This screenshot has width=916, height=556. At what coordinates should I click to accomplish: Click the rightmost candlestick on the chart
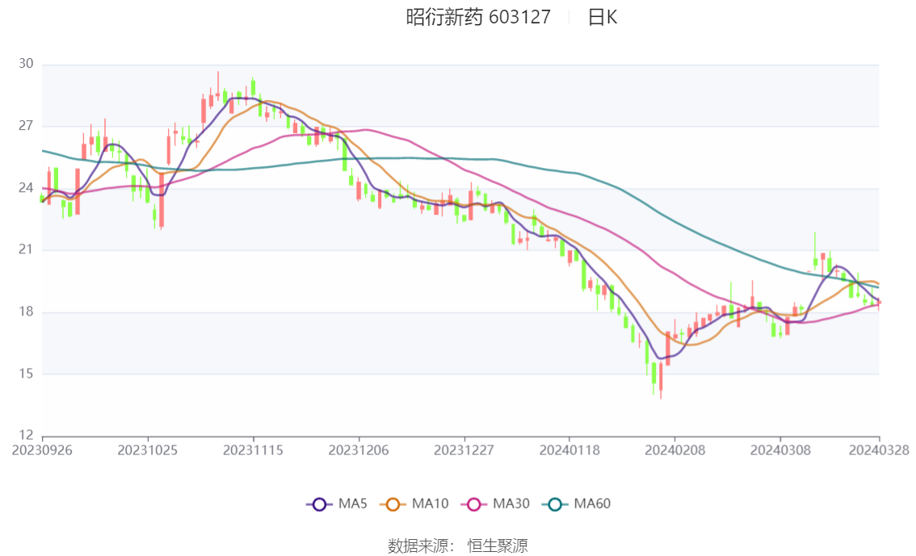[879, 303]
